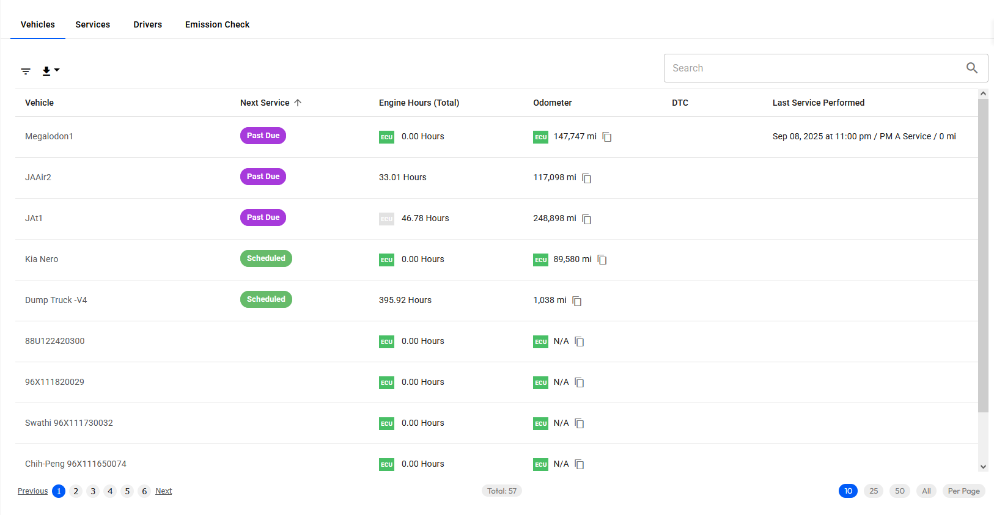Click the search magnifier icon
Screen dimensions: 994x515
click(x=972, y=68)
